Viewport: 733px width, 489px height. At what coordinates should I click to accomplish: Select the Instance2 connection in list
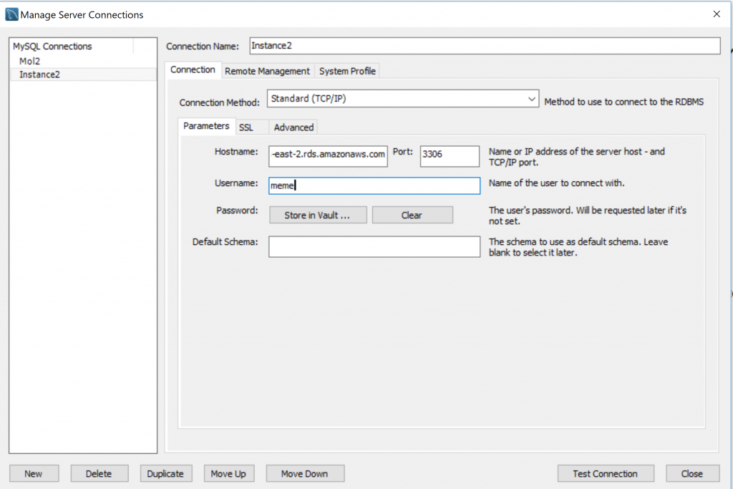[x=83, y=74]
